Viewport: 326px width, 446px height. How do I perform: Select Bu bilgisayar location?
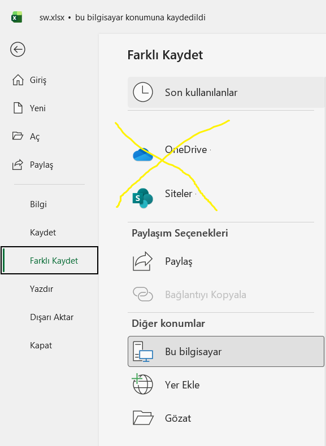click(226, 352)
